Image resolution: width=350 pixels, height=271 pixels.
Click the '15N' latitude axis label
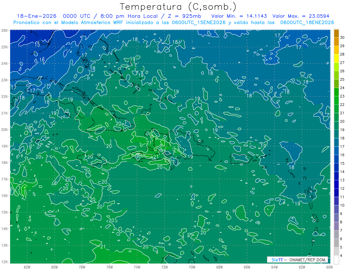(x=5, y=212)
